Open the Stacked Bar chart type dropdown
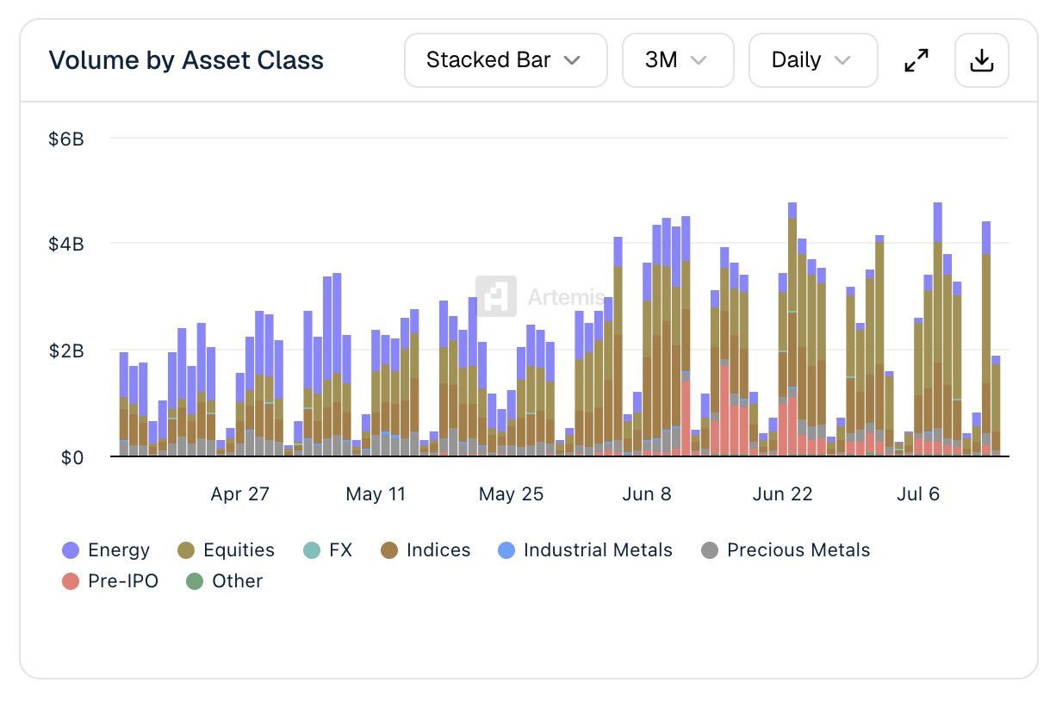This screenshot has width=1056, height=701. click(x=506, y=60)
